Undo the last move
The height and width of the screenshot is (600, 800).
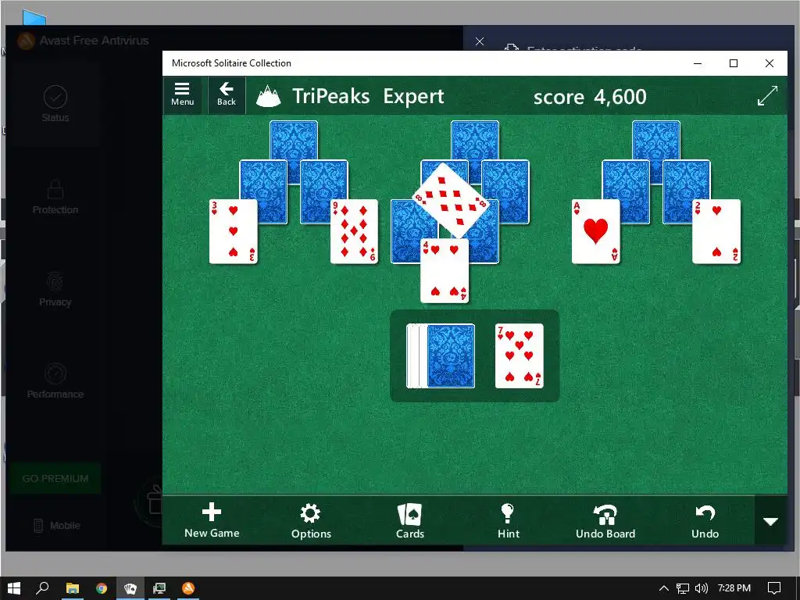[x=705, y=521]
